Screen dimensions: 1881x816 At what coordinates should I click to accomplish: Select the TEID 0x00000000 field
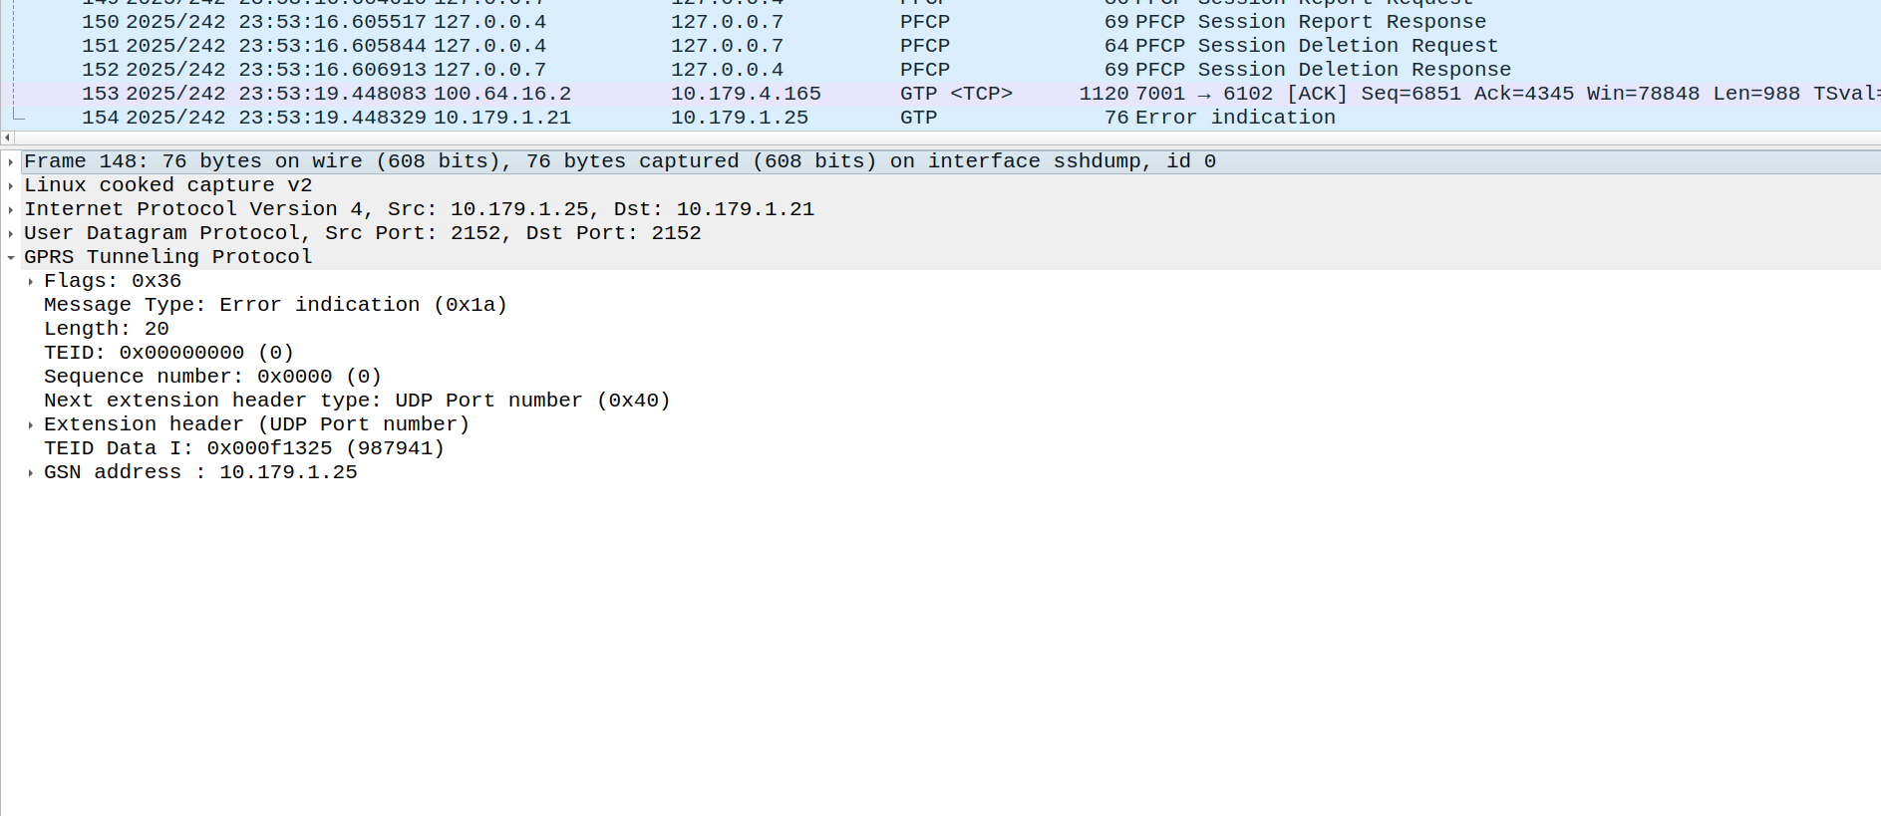[168, 353]
